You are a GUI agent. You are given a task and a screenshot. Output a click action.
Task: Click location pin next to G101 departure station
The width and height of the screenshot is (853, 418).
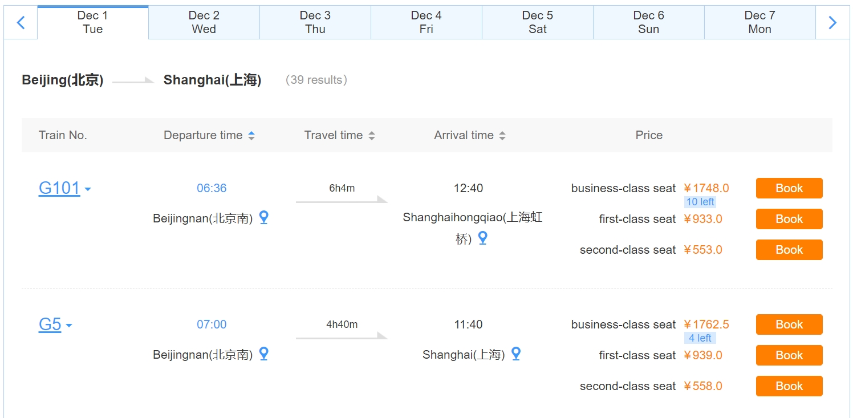[263, 217]
